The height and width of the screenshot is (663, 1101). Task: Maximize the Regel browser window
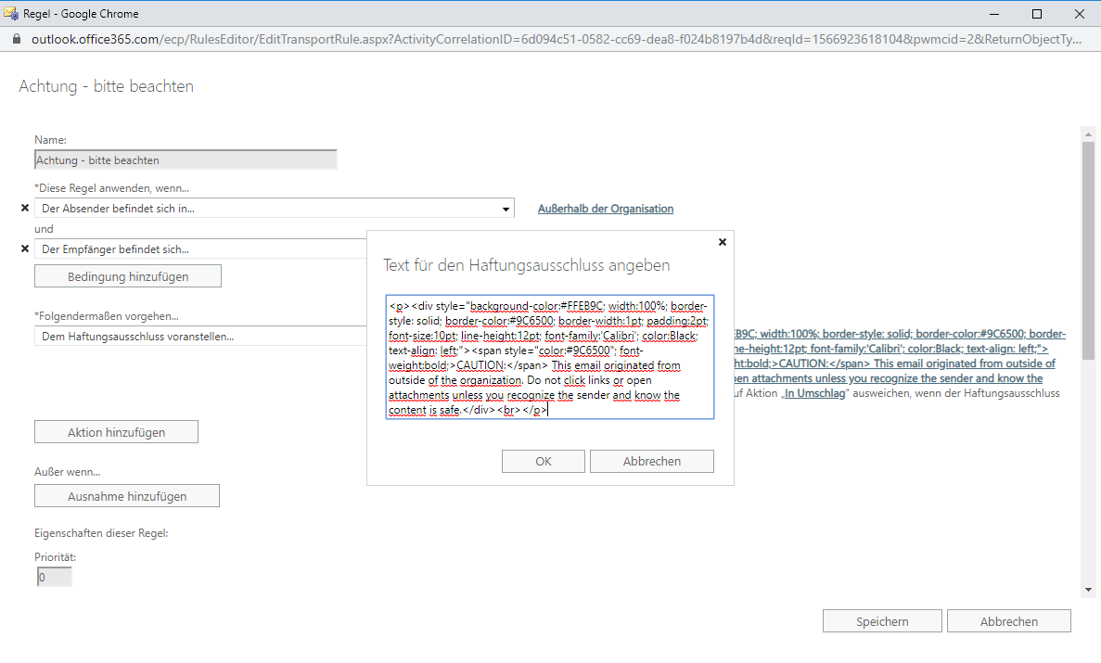click(1037, 14)
